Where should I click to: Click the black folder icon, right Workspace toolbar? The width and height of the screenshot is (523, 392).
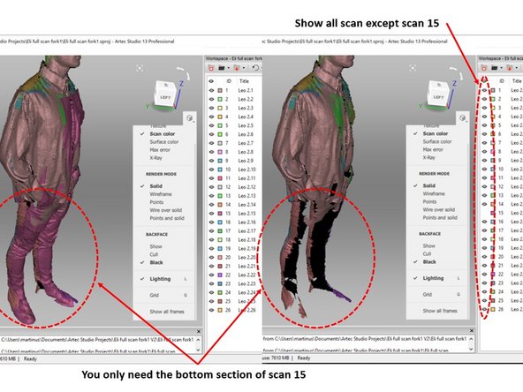495,68
